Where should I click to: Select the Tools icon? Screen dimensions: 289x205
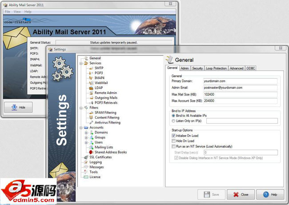tap(86, 172)
